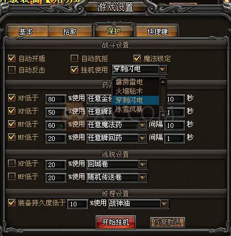
Task: Click the 恢复默认 button
Action: pos(168,222)
